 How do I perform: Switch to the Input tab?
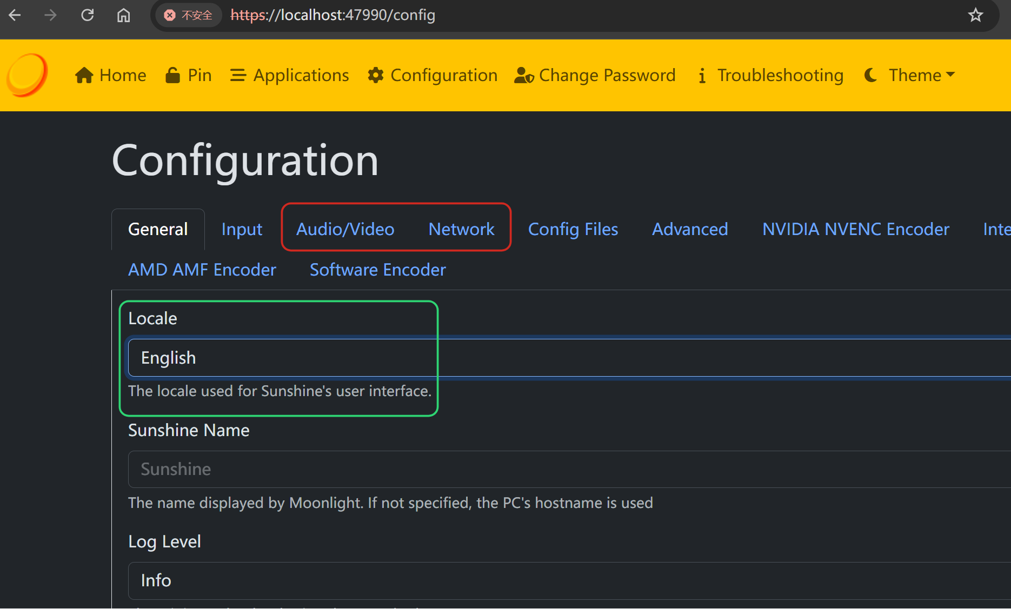(x=242, y=229)
